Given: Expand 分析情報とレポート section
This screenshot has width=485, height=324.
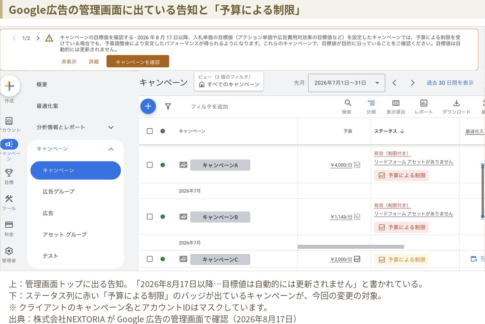Looking at the screenshot, I should point(111,127).
